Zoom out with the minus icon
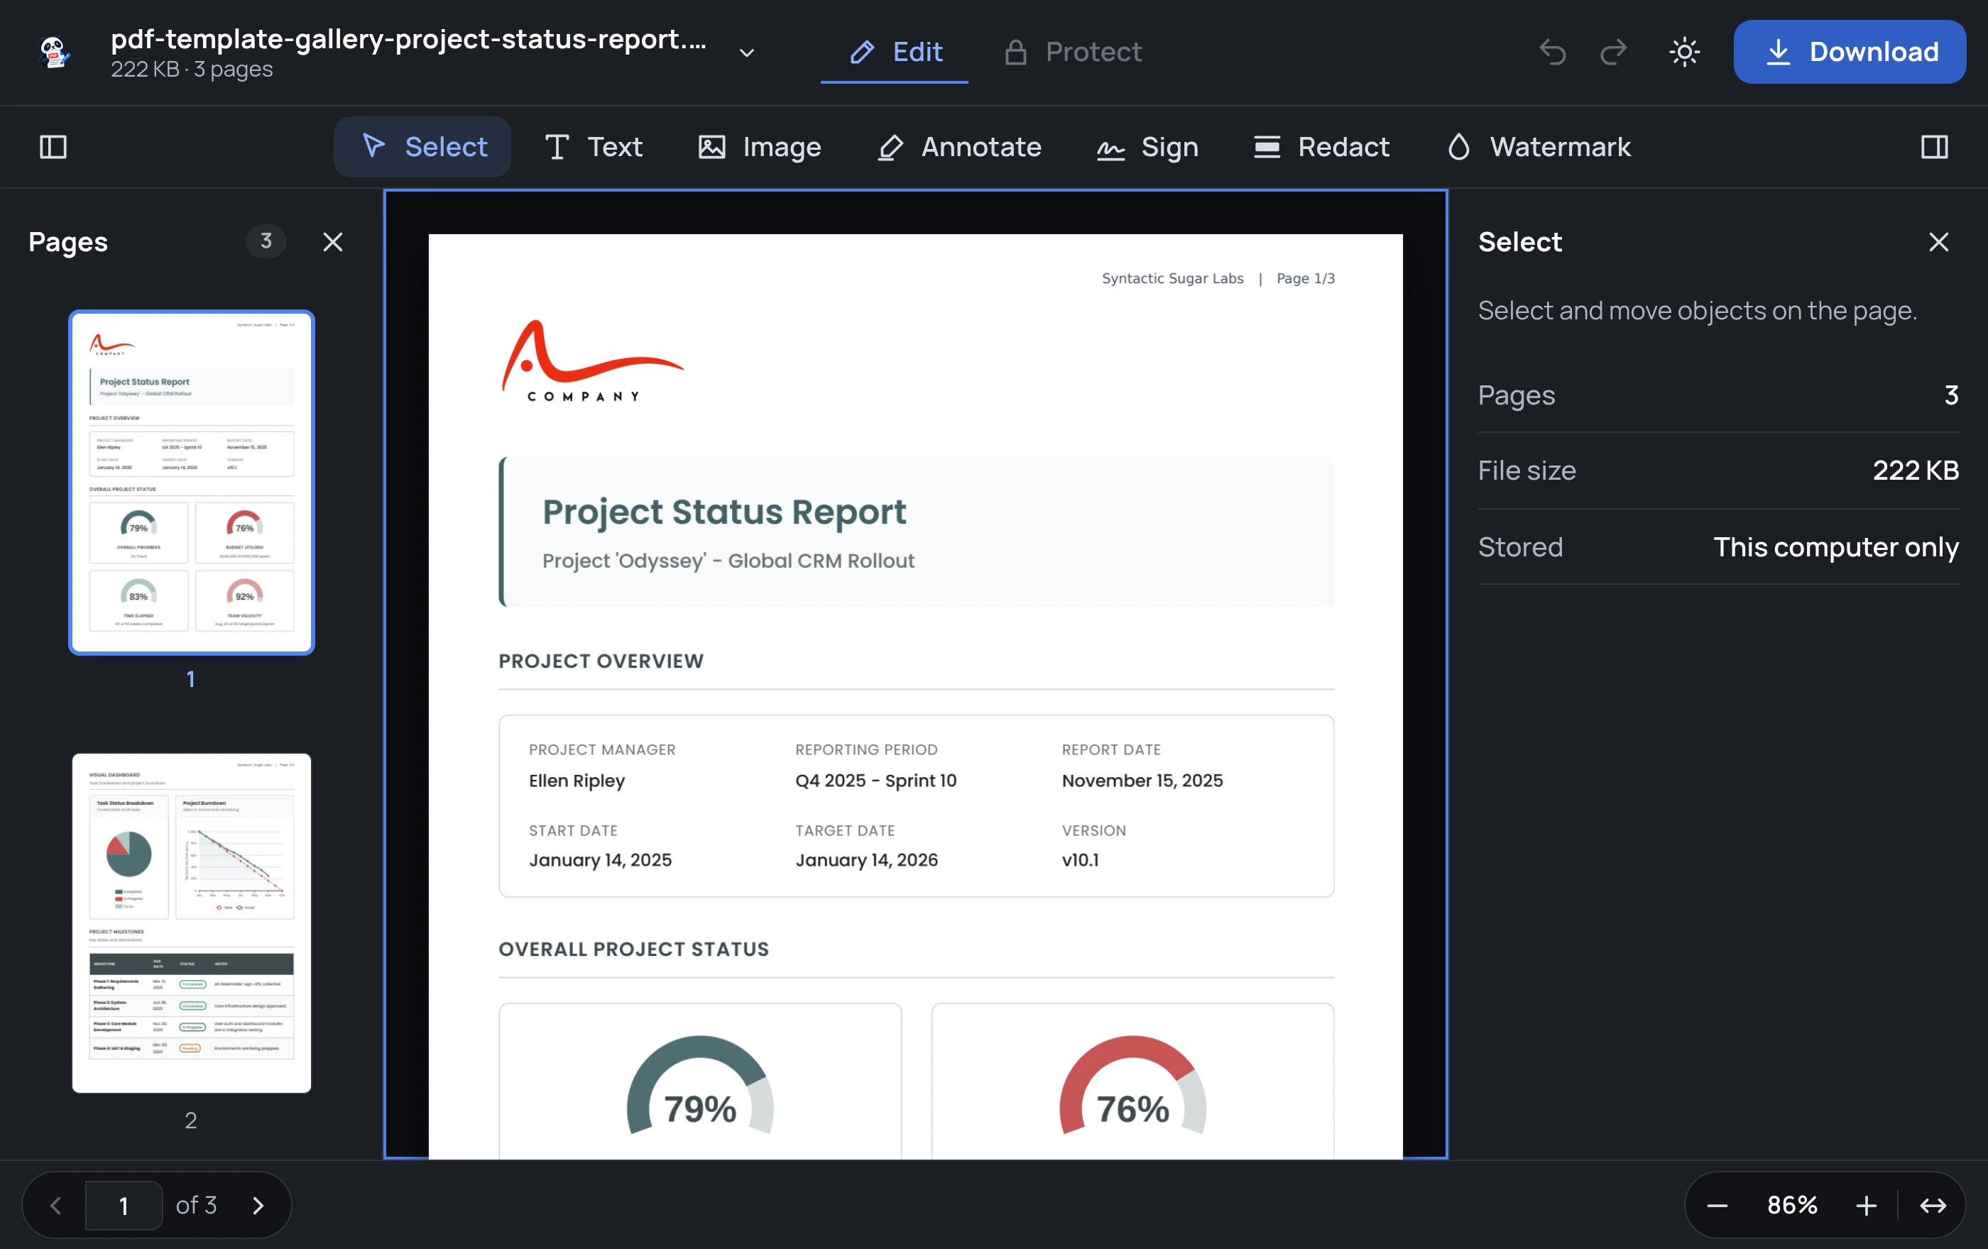This screenshot has width=1988, height=1249. (1717, 1205)
